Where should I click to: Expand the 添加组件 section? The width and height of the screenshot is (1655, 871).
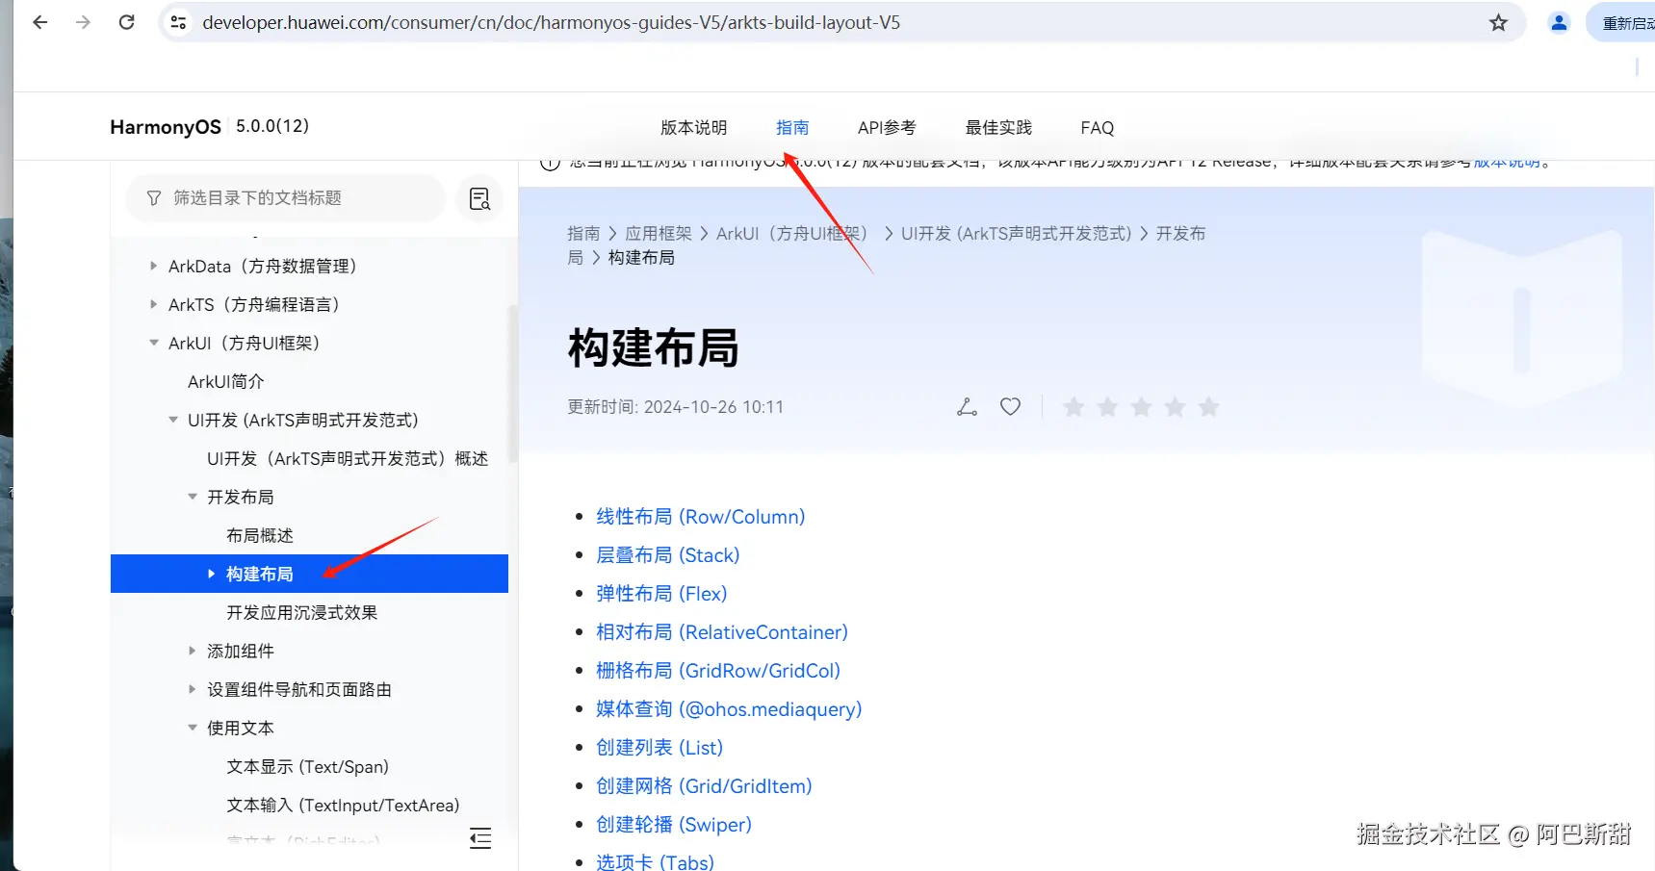click(x=192, y=651)
